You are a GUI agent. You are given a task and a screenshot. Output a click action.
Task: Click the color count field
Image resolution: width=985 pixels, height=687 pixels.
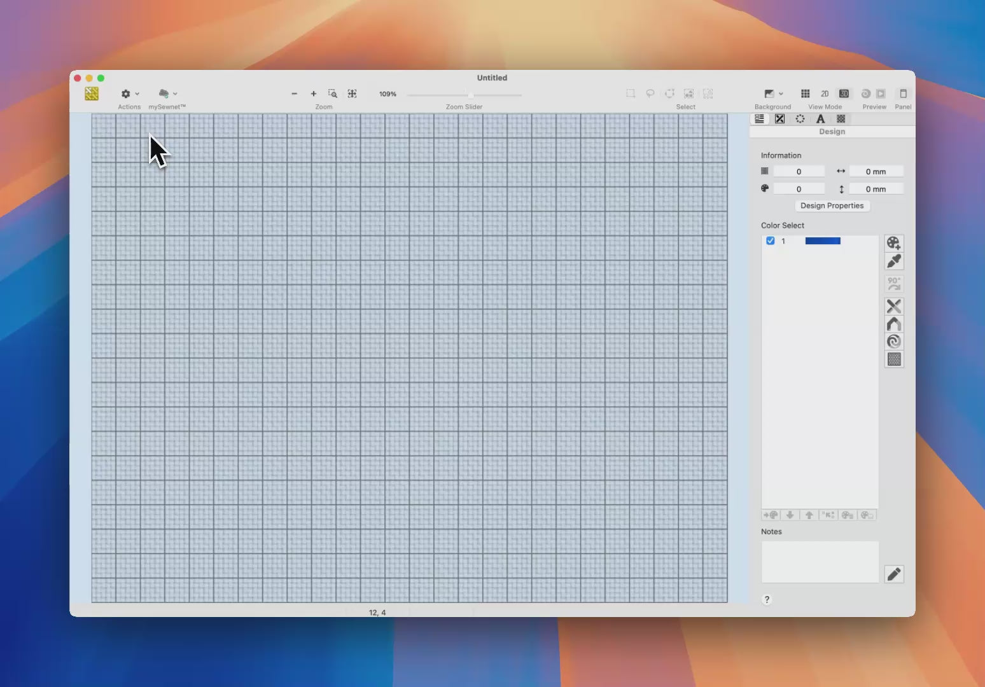(x=799, y=189)
